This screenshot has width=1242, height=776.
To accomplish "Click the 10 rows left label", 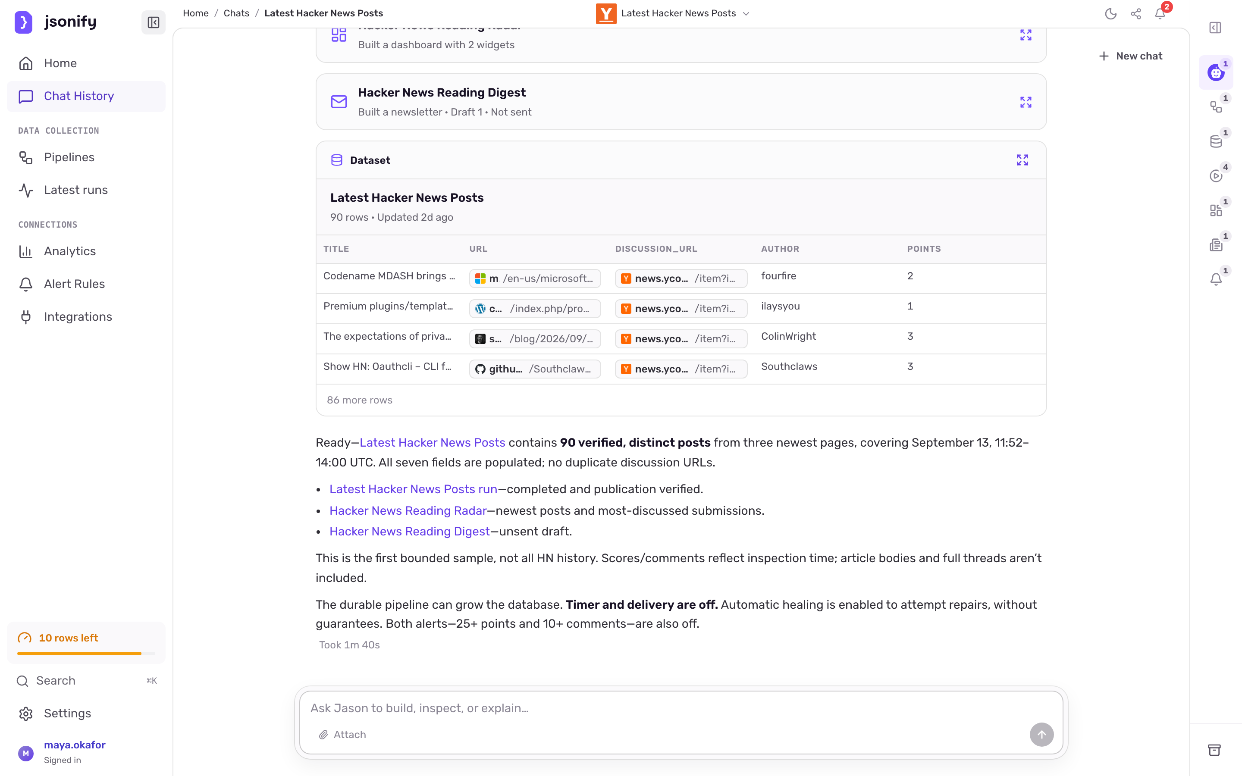I will (x=68, y=638).
